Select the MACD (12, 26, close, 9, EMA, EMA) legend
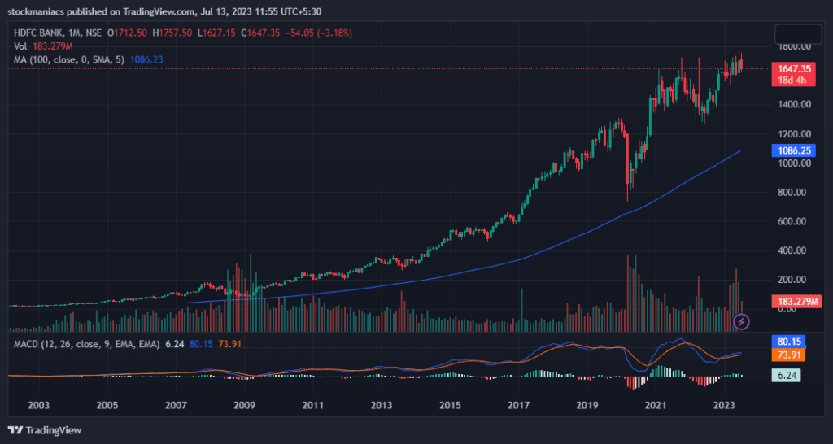Image resolution: width=833 pixels, height=444 pixels. coord(86,344)
